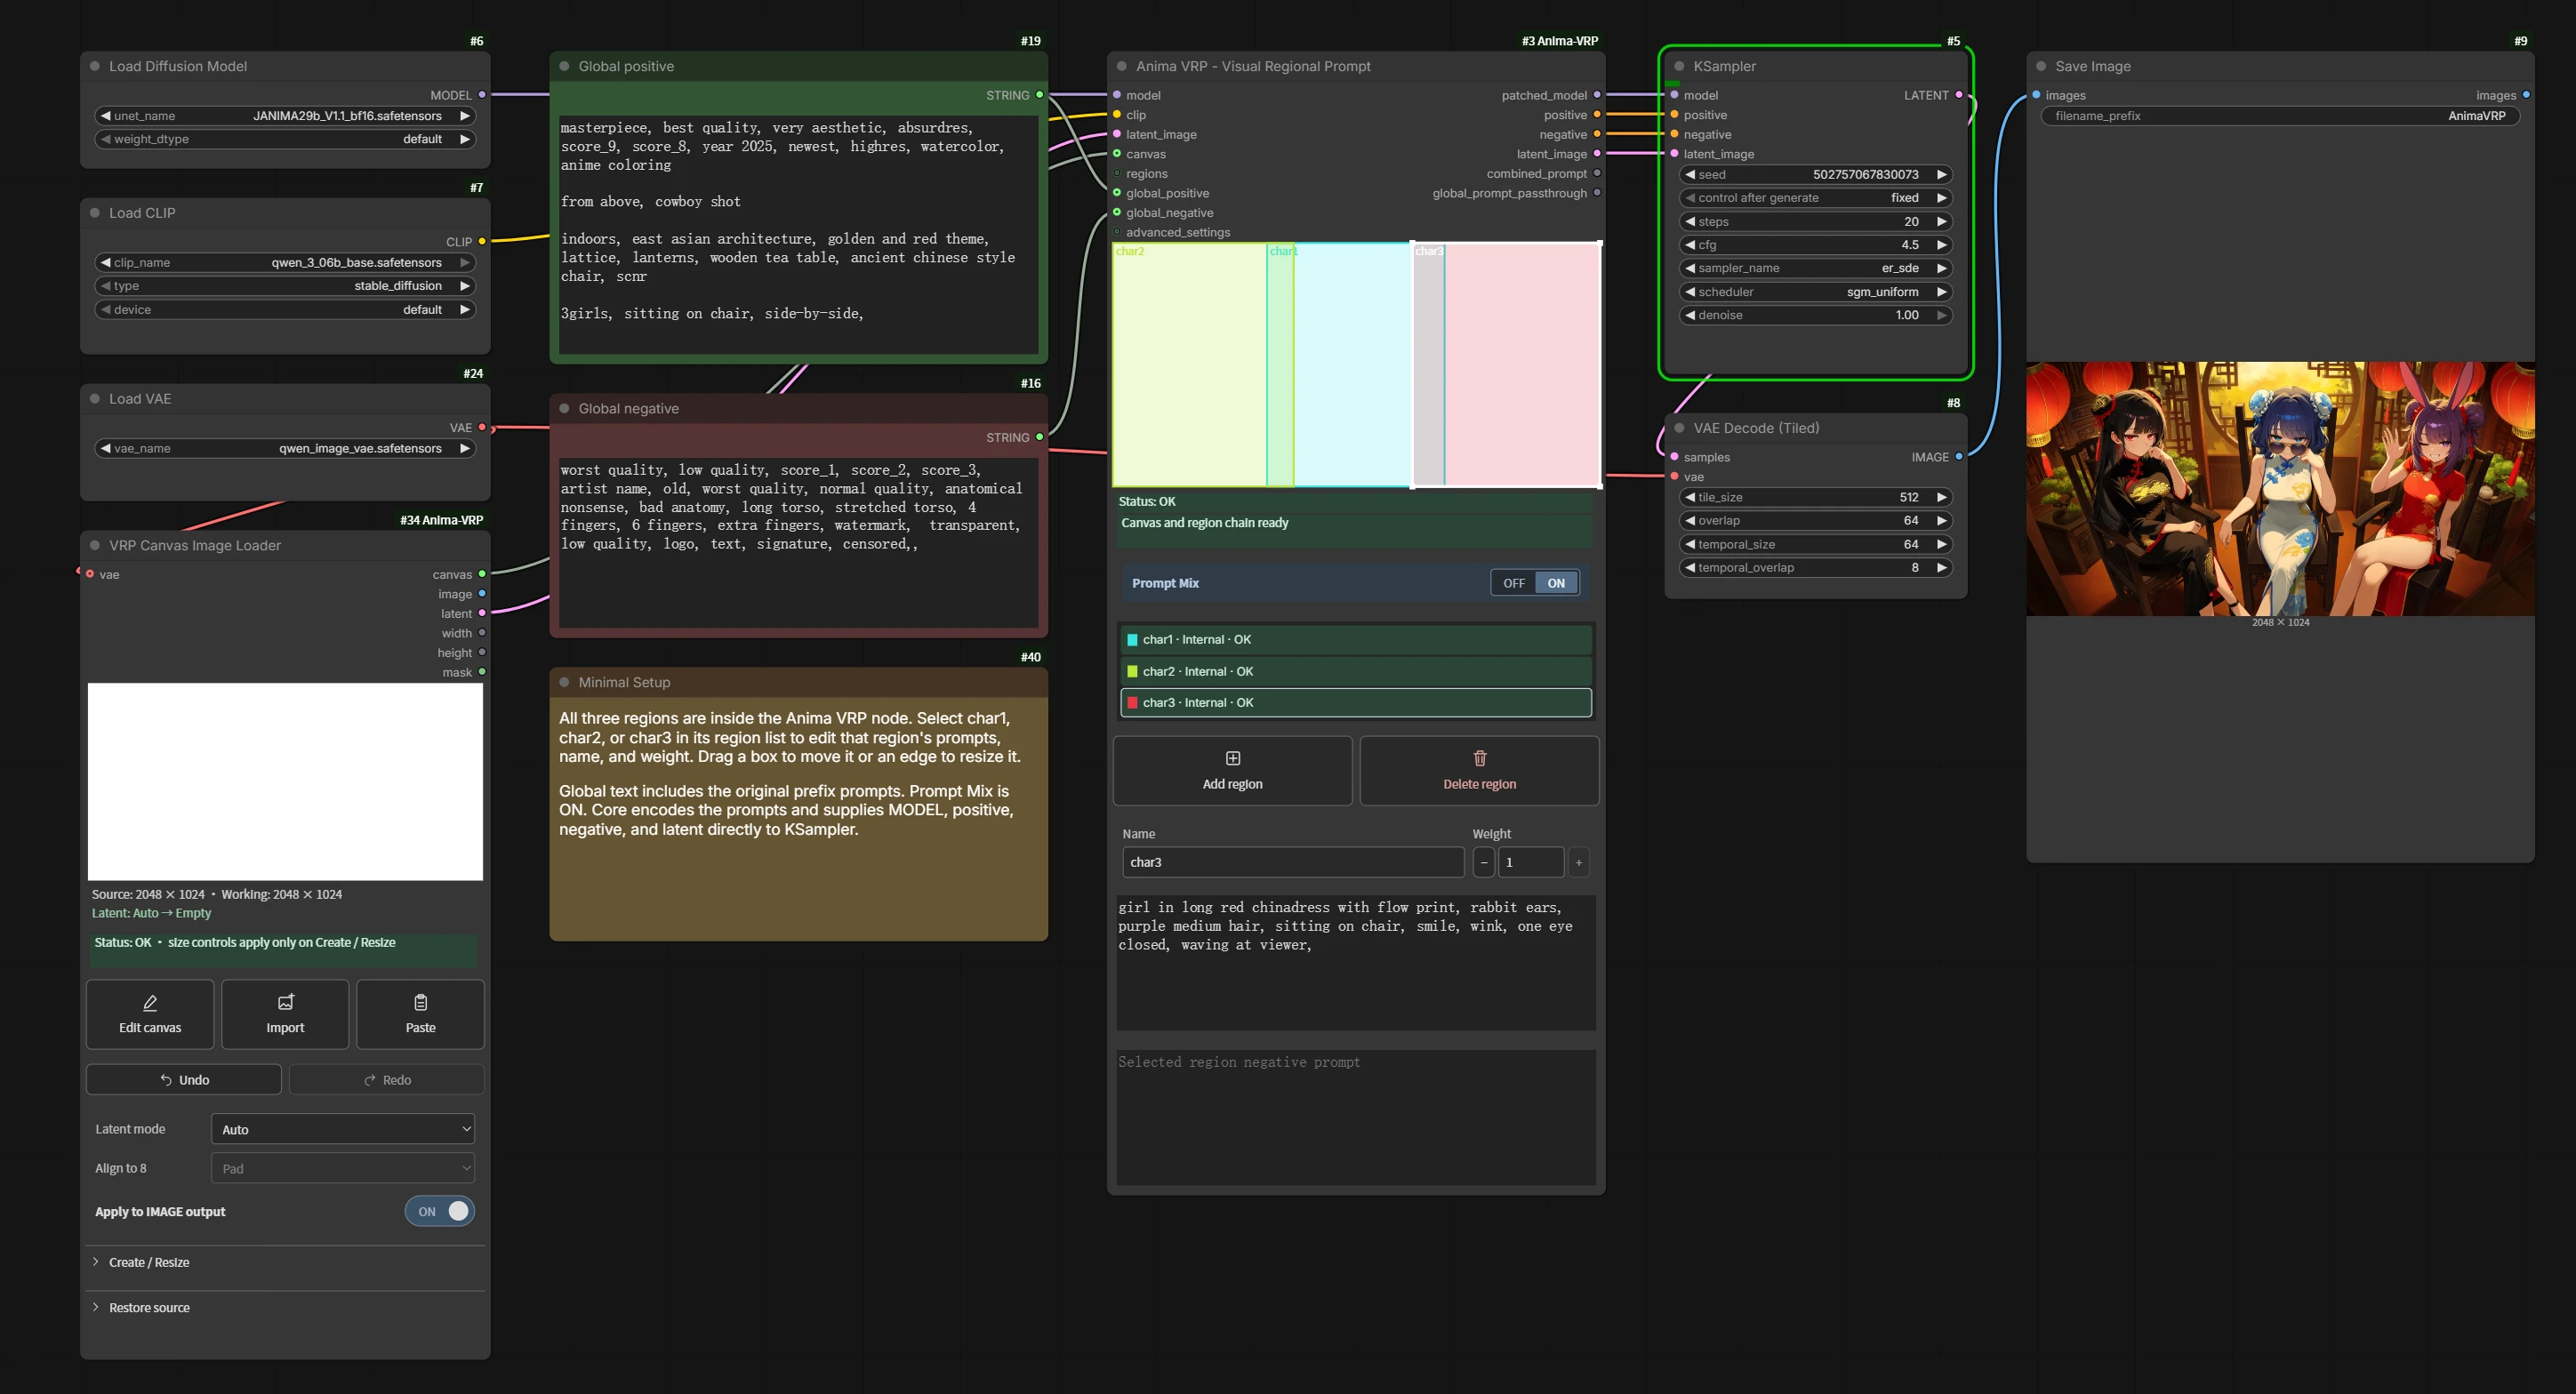2576x1394 pixels.
Task: Open the Align to 8 Pad dropdown
Action: tap(343, 1168)
